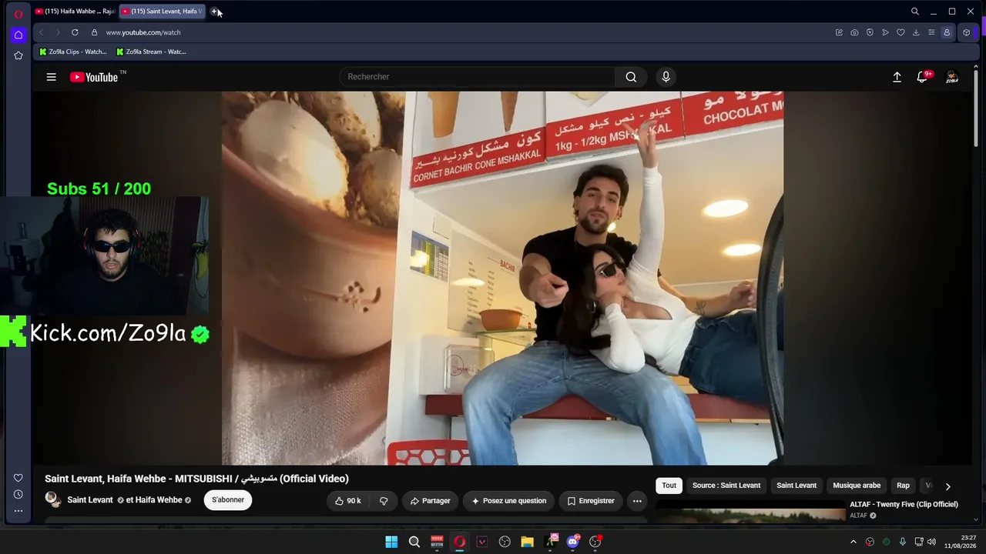Open the extensions cube icon
The width and height of the screenshot is (986, 554).
tap(967, 32)
